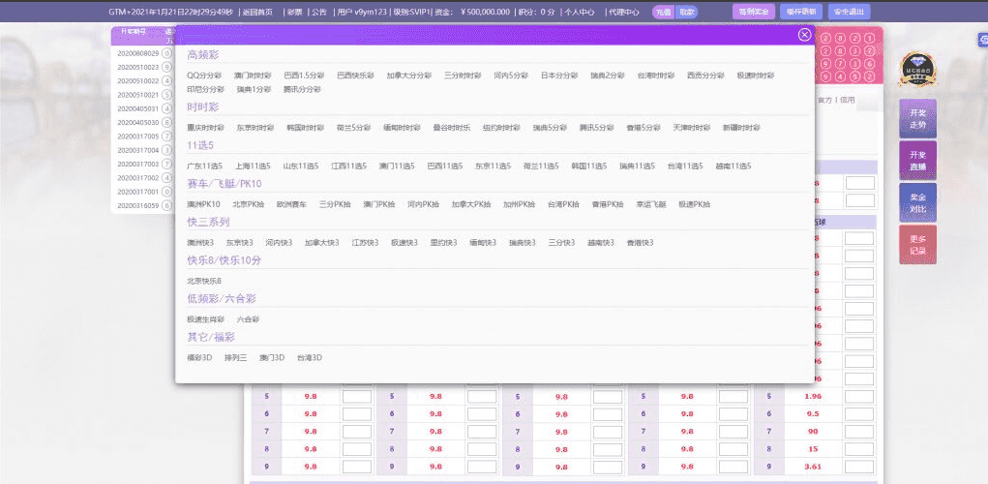The height and width of the screenshot is (484, 988).
Task: Select 极速时时彩 lottery
Action: [756, 76]
